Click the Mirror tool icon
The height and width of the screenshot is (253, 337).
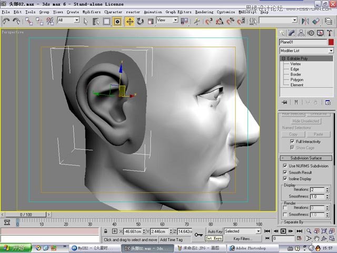(x=305, y=21)
